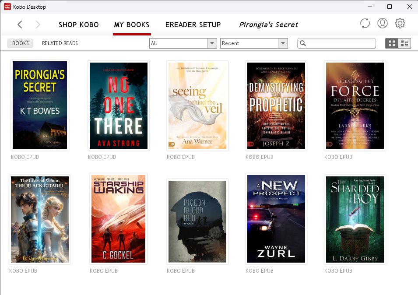418x295 pixels.
Task: Toggle the Kobo logo icon
Action: tap(6, 7)
